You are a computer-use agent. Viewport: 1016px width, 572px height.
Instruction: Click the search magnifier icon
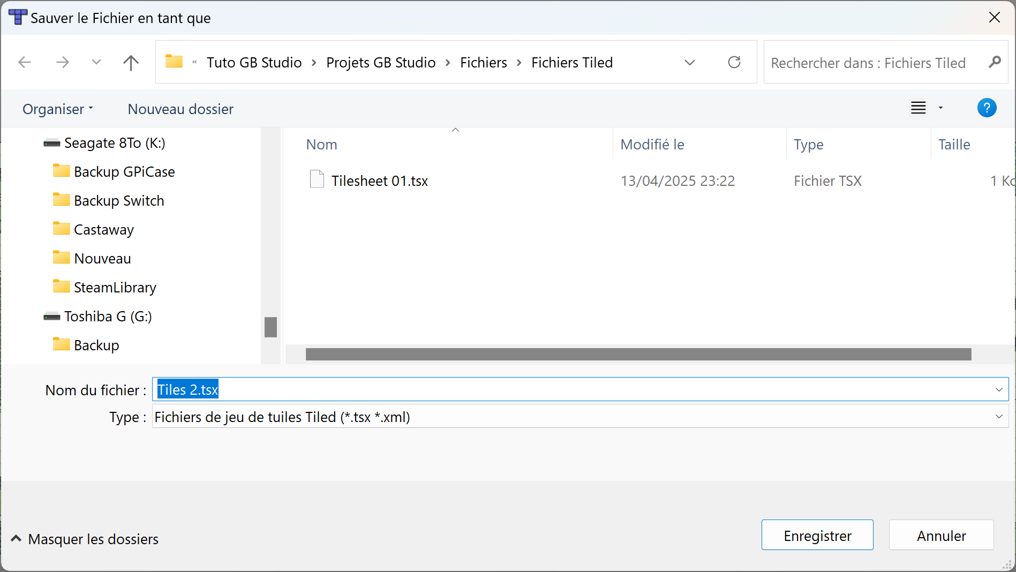pyautogui.click(x=995, y=63)
